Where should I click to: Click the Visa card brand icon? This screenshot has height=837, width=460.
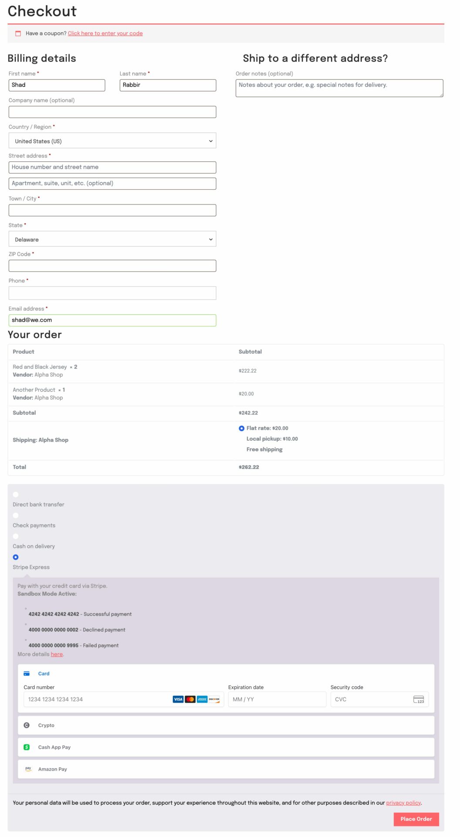(178, 699)
